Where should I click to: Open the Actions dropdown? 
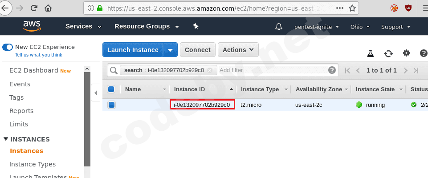pyautogui.click(x=238, y=50)
